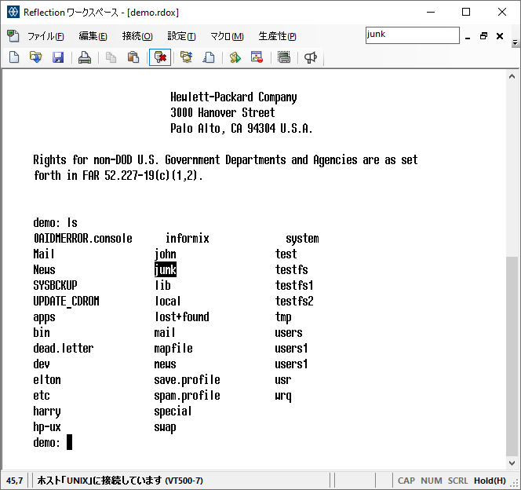
Task: Click the Disconnect icon with red X
Action: pyautogui.click(x=160, y=57)
